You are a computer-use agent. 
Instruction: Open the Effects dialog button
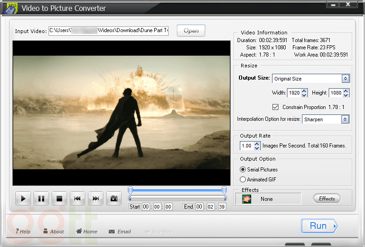(326, 199)
